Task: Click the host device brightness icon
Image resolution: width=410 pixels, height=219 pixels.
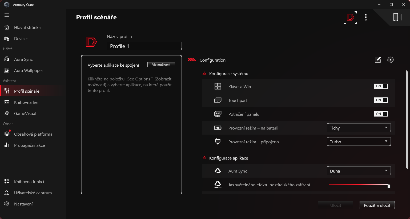Action: point(218,184)
